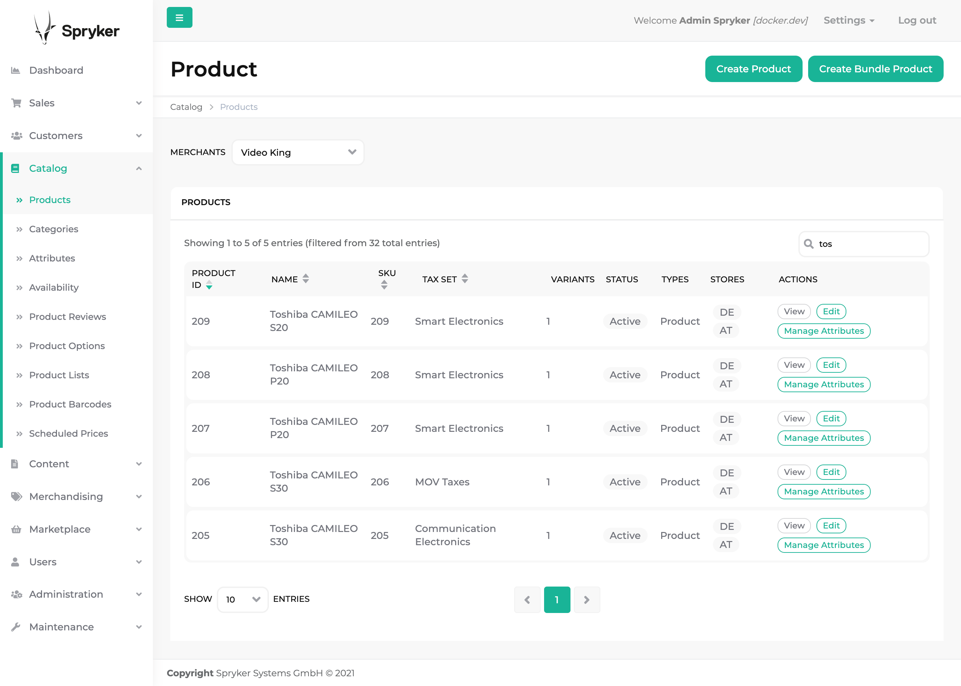Open the Merchants dropdown showing Video King
961x686 pixels.
click(x=298, y=153)
